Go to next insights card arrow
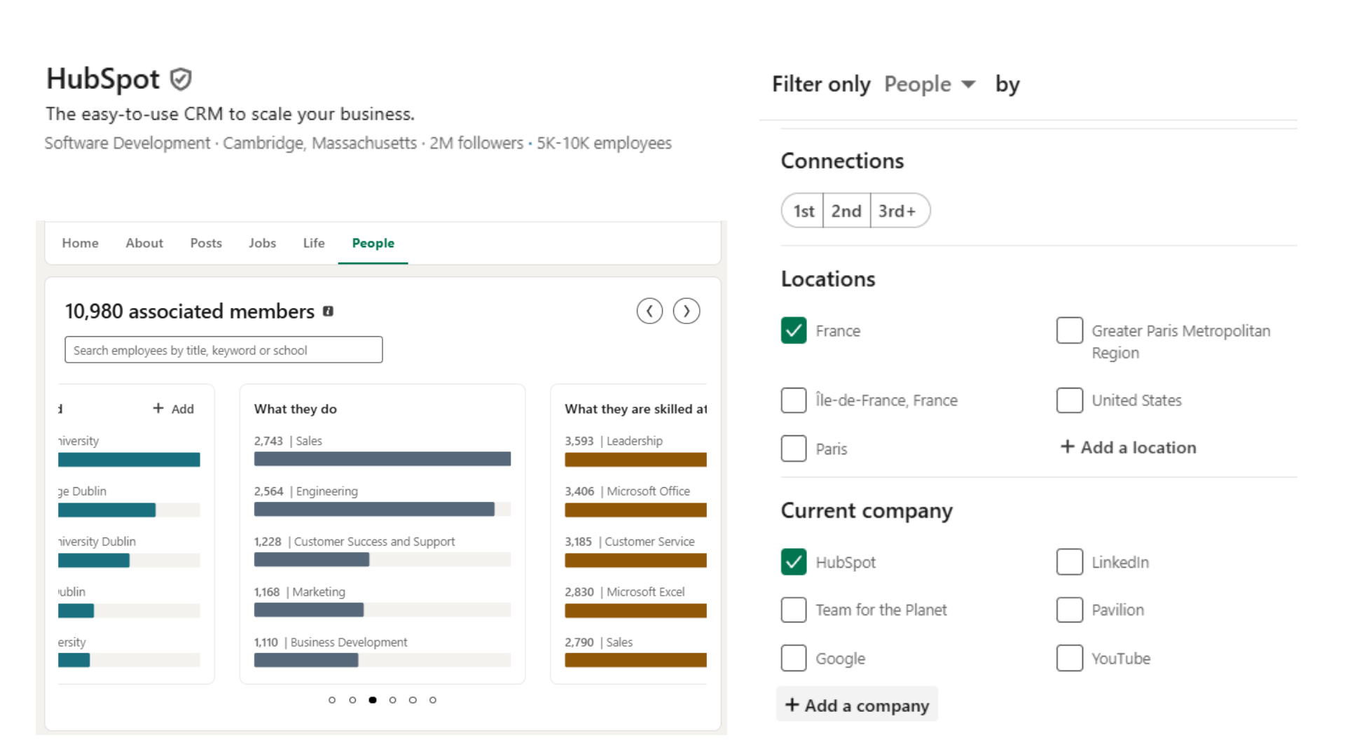 coord(687,311)
